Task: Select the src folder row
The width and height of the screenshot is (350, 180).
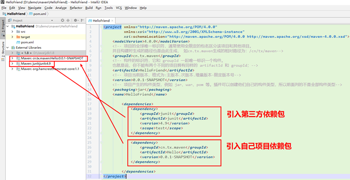Action: click(46, 32)
